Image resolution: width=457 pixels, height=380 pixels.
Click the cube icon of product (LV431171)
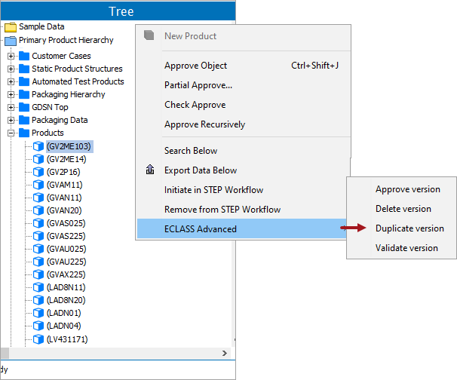38,339
